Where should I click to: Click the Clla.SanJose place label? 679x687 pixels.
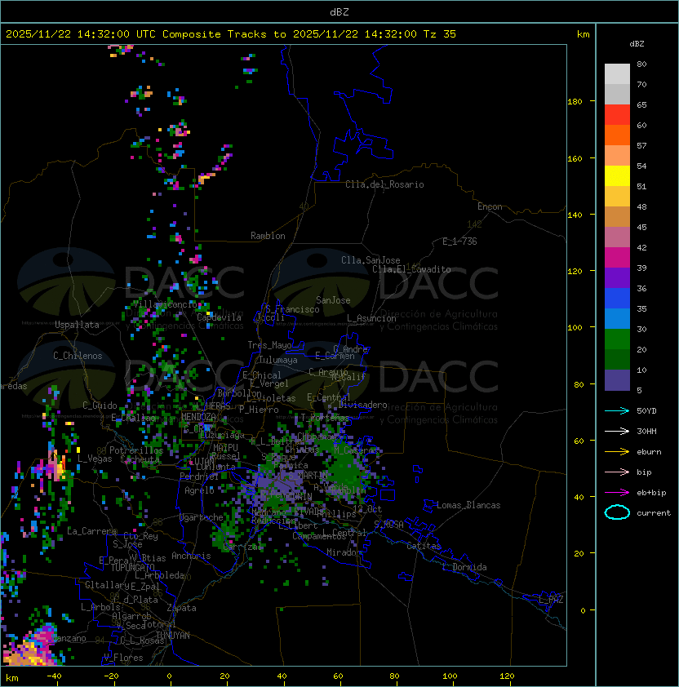coord(371,260)
